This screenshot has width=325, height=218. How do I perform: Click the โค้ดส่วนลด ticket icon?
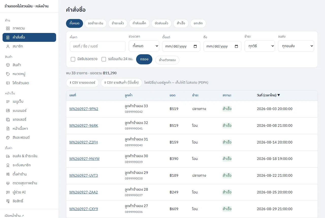[x=8, y=83]
